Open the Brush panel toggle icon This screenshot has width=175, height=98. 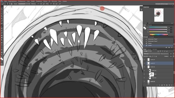[11, 4]
